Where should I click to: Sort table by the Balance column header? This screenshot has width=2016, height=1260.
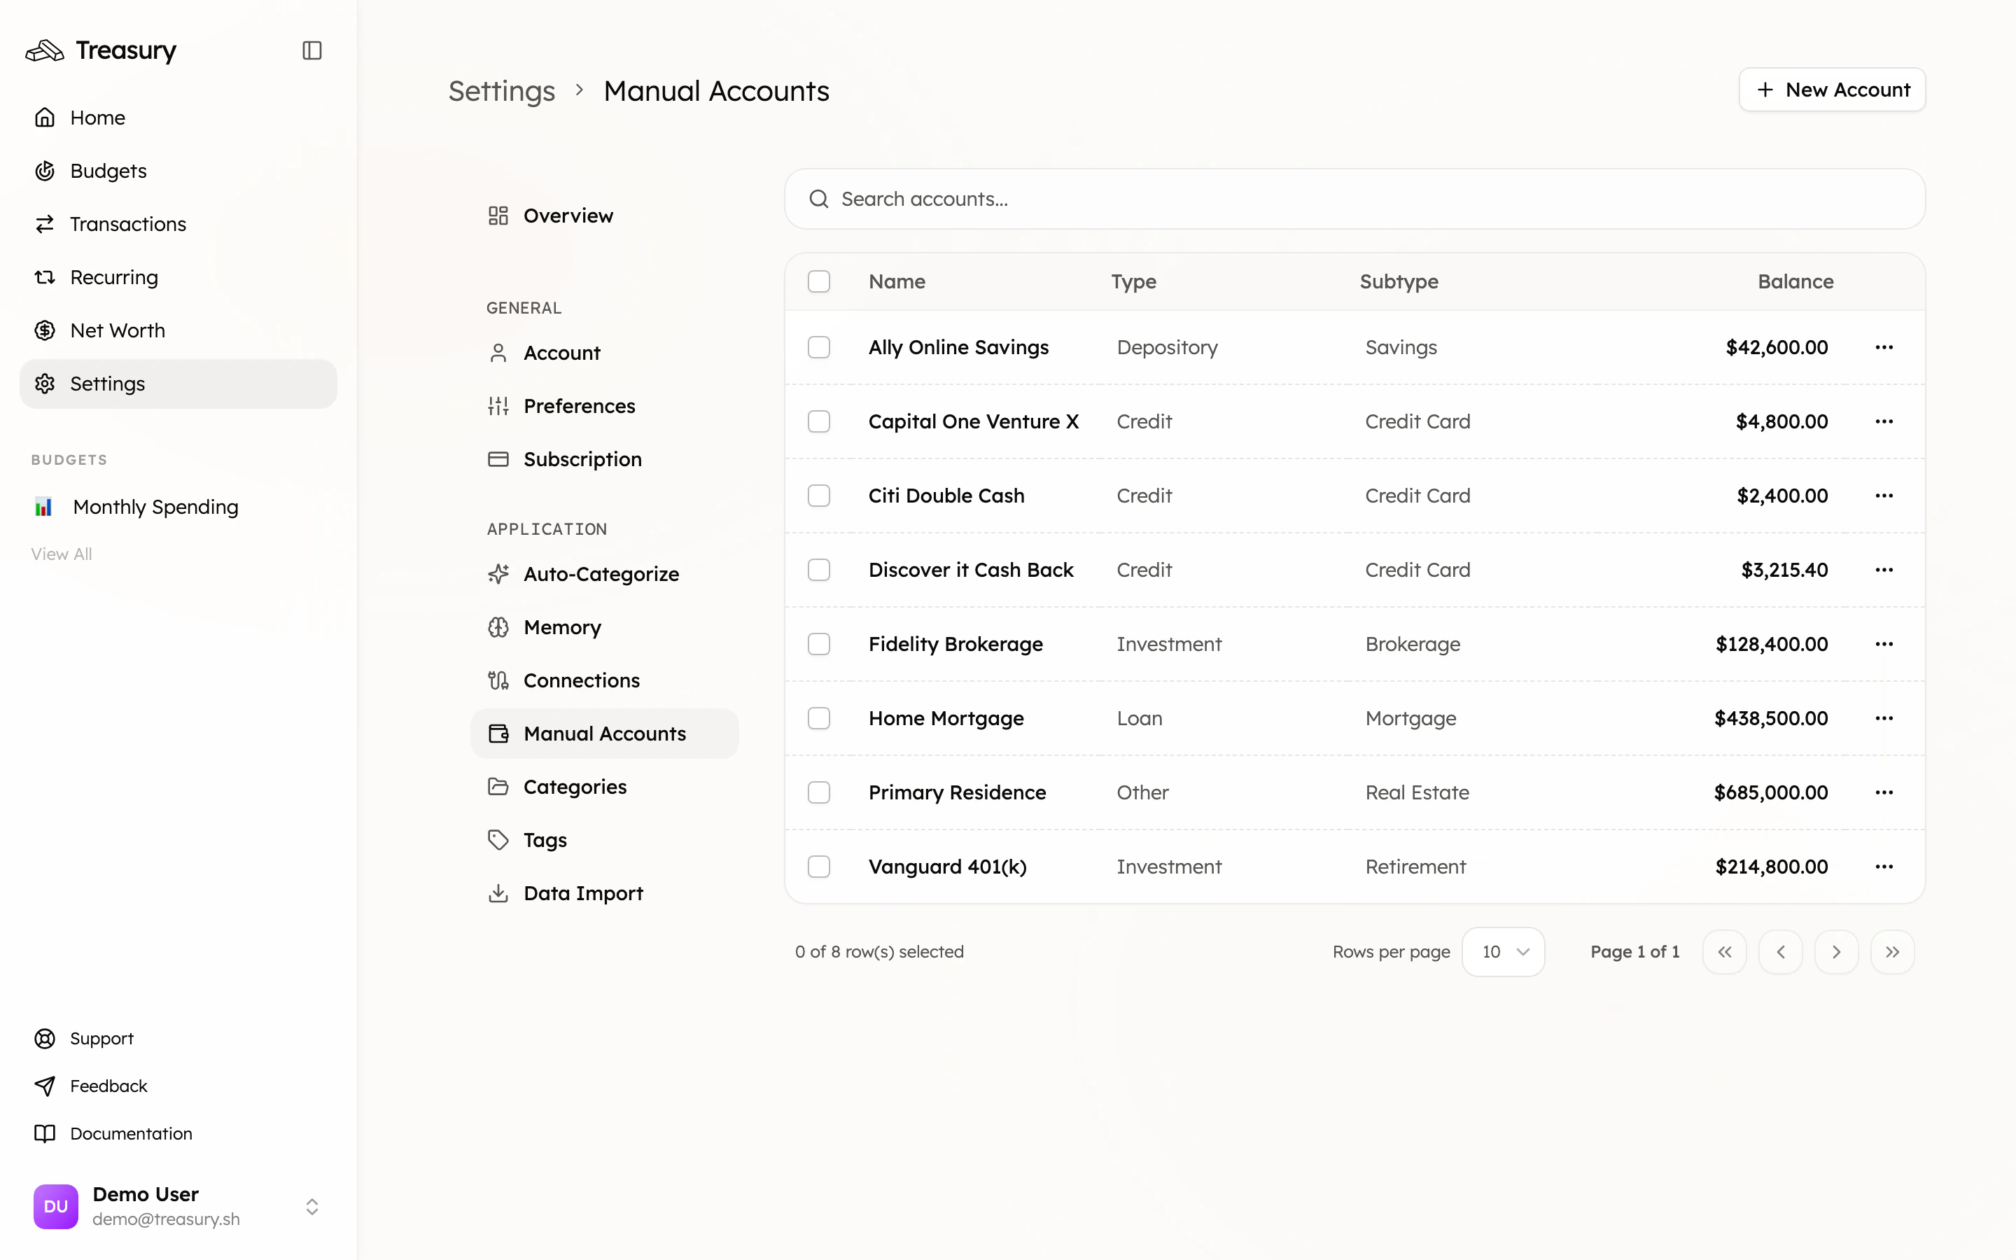[1795, 281]
